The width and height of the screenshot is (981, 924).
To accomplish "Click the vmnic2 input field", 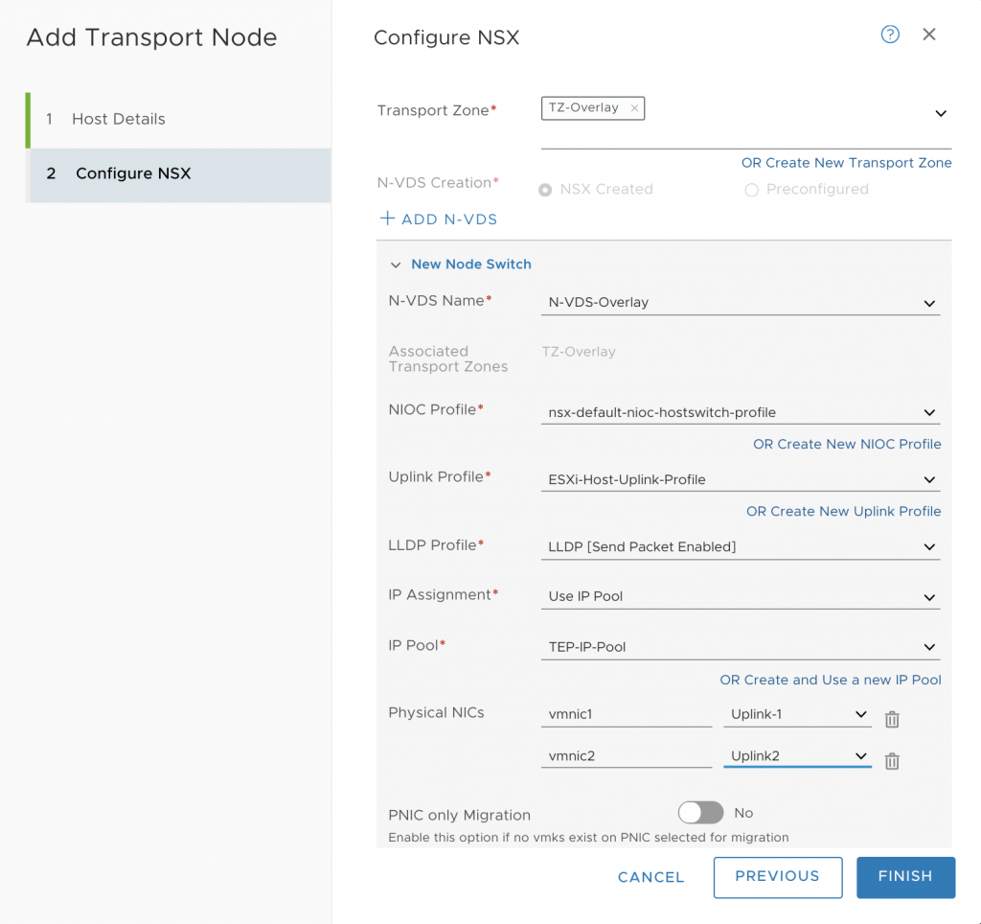I will (627, 756).
